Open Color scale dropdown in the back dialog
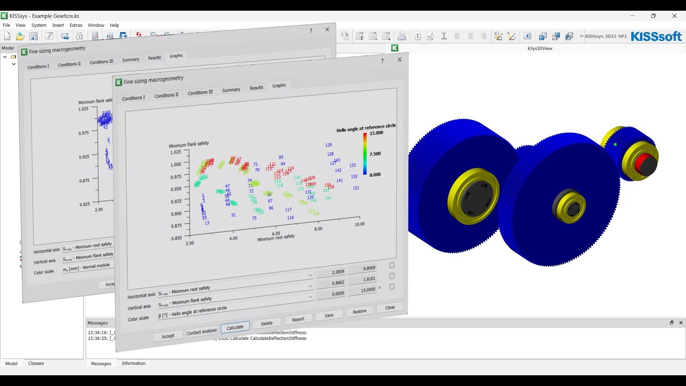Viewport: 686px width, 386px height. point(88,267)
